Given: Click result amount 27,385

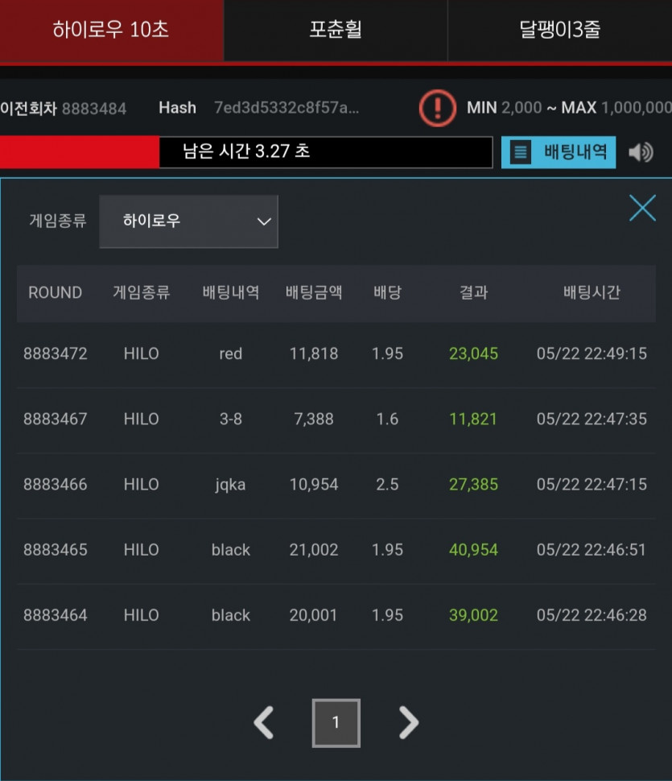Looking at the screenshot, I should tap(473, 485).
